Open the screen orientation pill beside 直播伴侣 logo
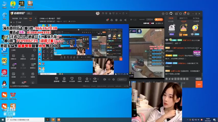This screenshot has height=122, width=218. click(x=29, y=13)
